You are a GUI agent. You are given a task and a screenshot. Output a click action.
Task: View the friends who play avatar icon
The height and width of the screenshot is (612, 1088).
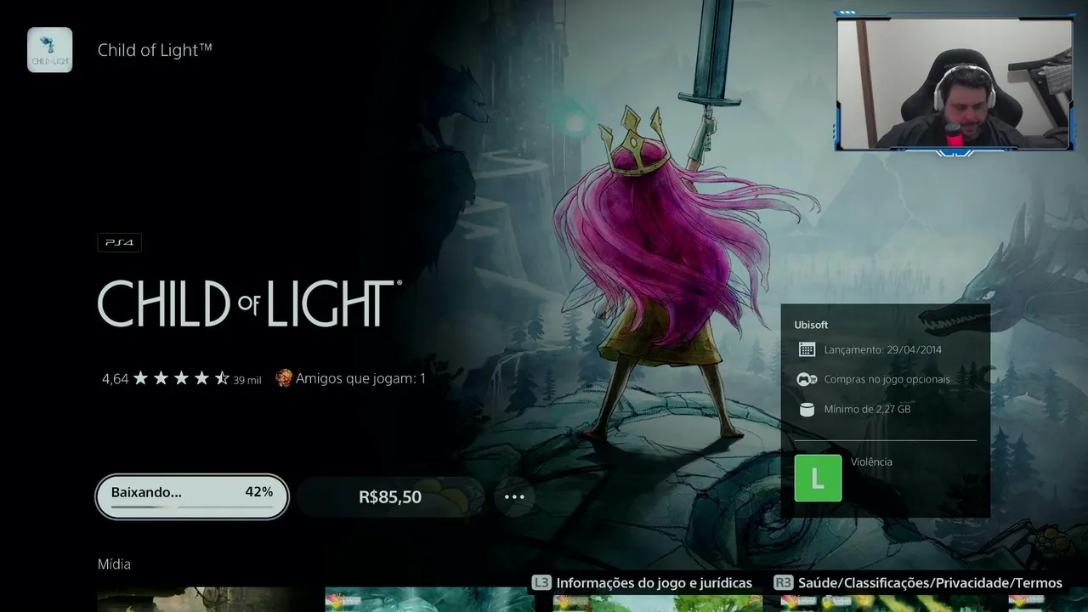tap(284, 378)
